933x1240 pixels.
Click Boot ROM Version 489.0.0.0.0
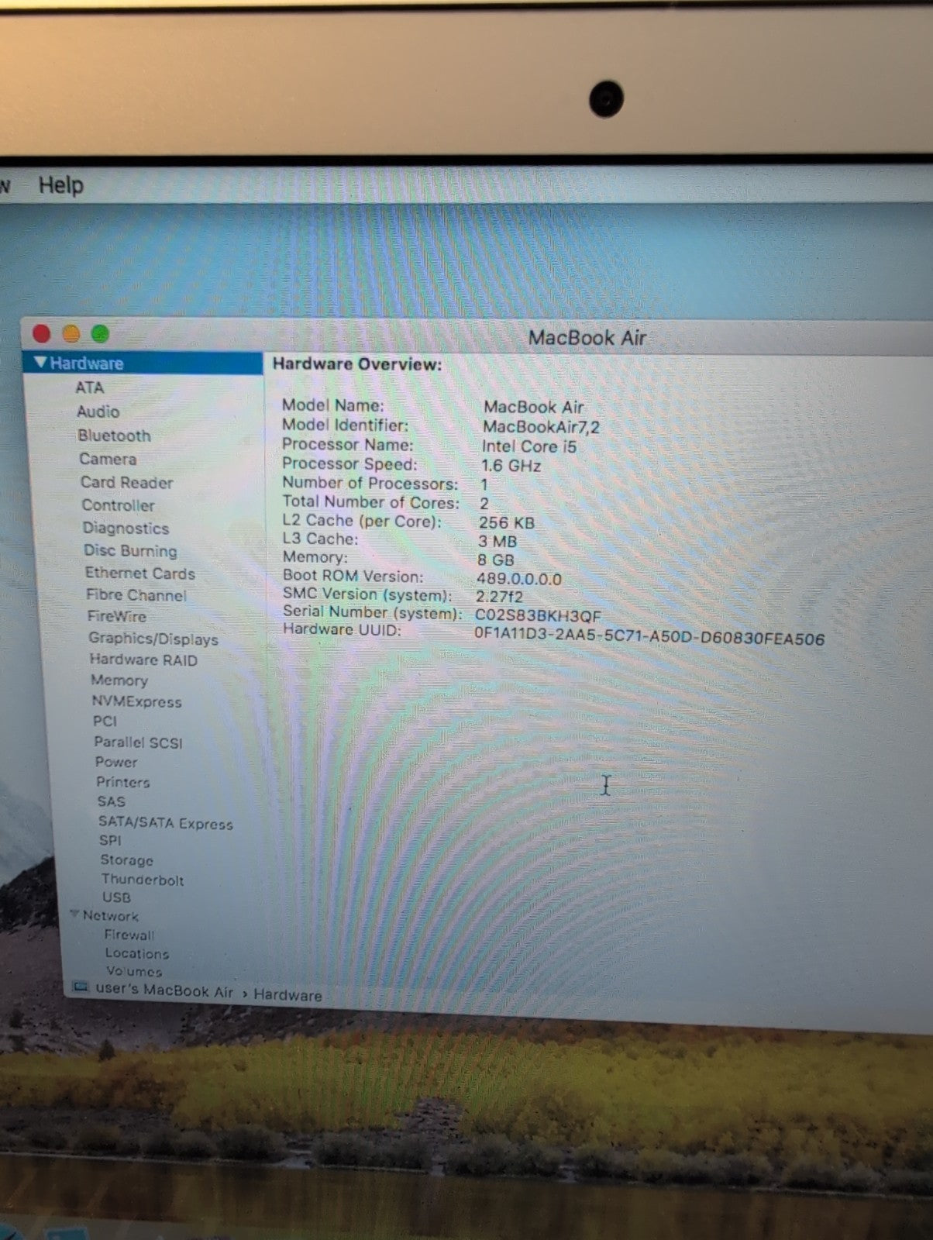518,579
